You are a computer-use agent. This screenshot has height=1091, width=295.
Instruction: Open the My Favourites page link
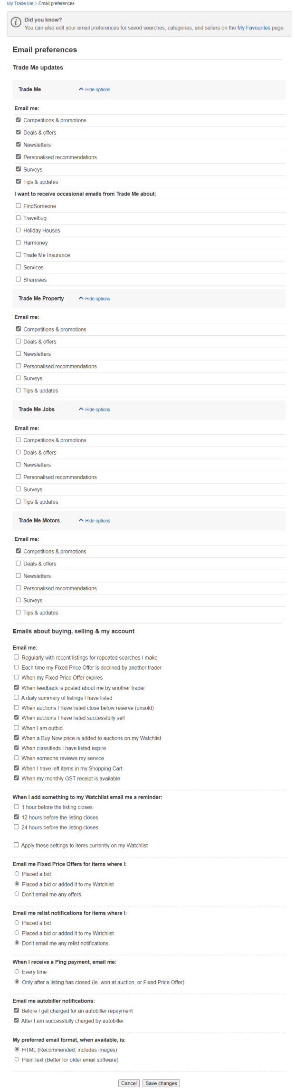(x=254, y=28)
